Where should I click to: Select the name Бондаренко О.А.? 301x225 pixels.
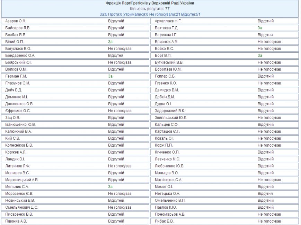pos(20,55)
